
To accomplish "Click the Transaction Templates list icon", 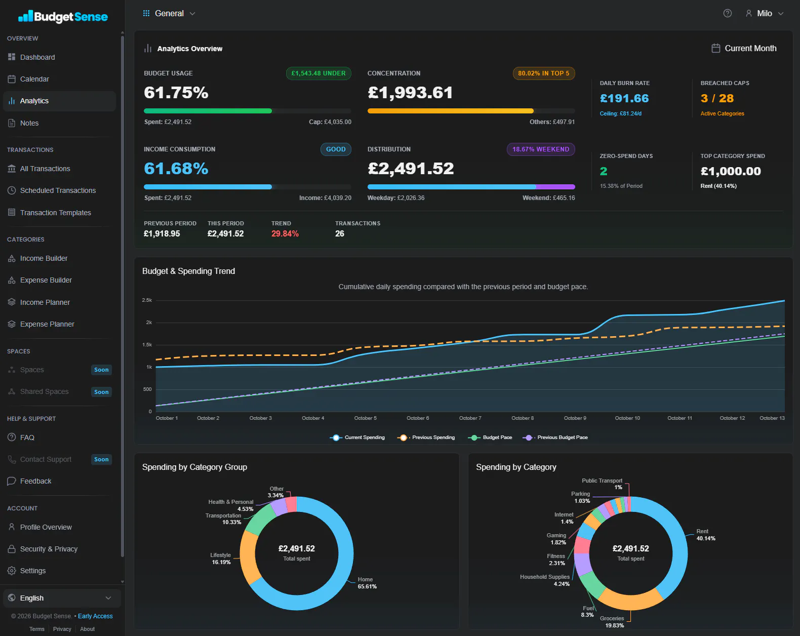I will tap(12, 213).
